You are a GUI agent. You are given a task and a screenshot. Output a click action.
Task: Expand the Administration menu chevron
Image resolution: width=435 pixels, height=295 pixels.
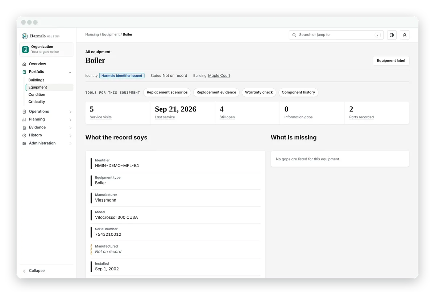(x=70, y=144)
